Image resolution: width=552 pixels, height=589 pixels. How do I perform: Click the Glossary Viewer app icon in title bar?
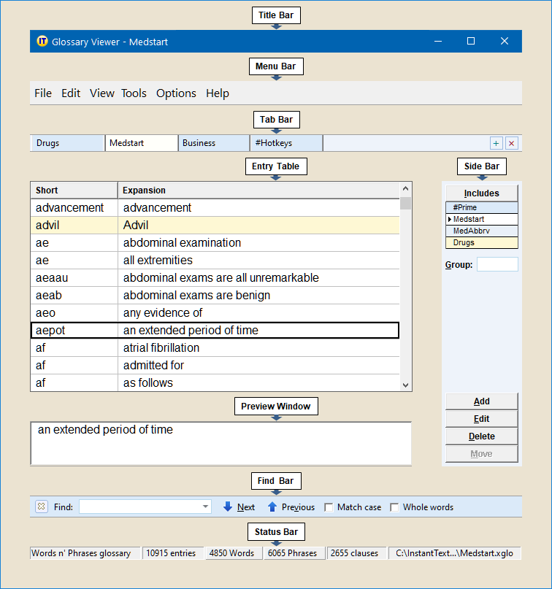pos(42,42)
